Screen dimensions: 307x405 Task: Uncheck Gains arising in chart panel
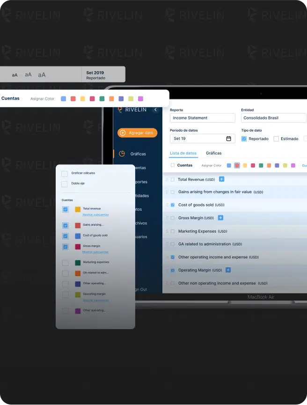click(x=66, y=225)
